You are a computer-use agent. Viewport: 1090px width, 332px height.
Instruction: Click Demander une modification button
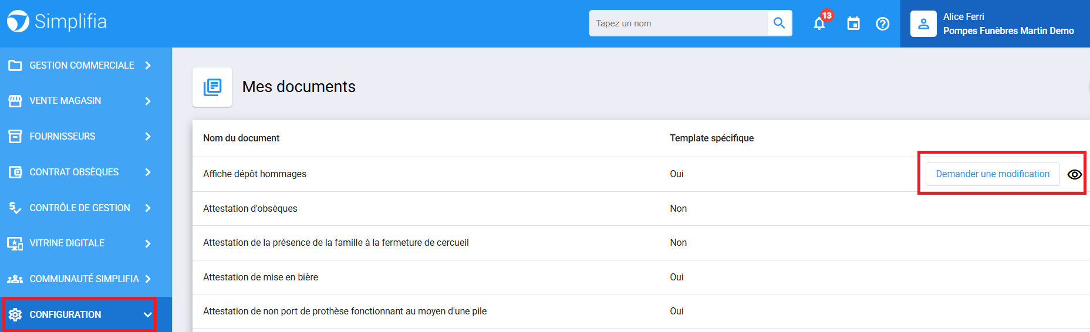coord(992,174)
